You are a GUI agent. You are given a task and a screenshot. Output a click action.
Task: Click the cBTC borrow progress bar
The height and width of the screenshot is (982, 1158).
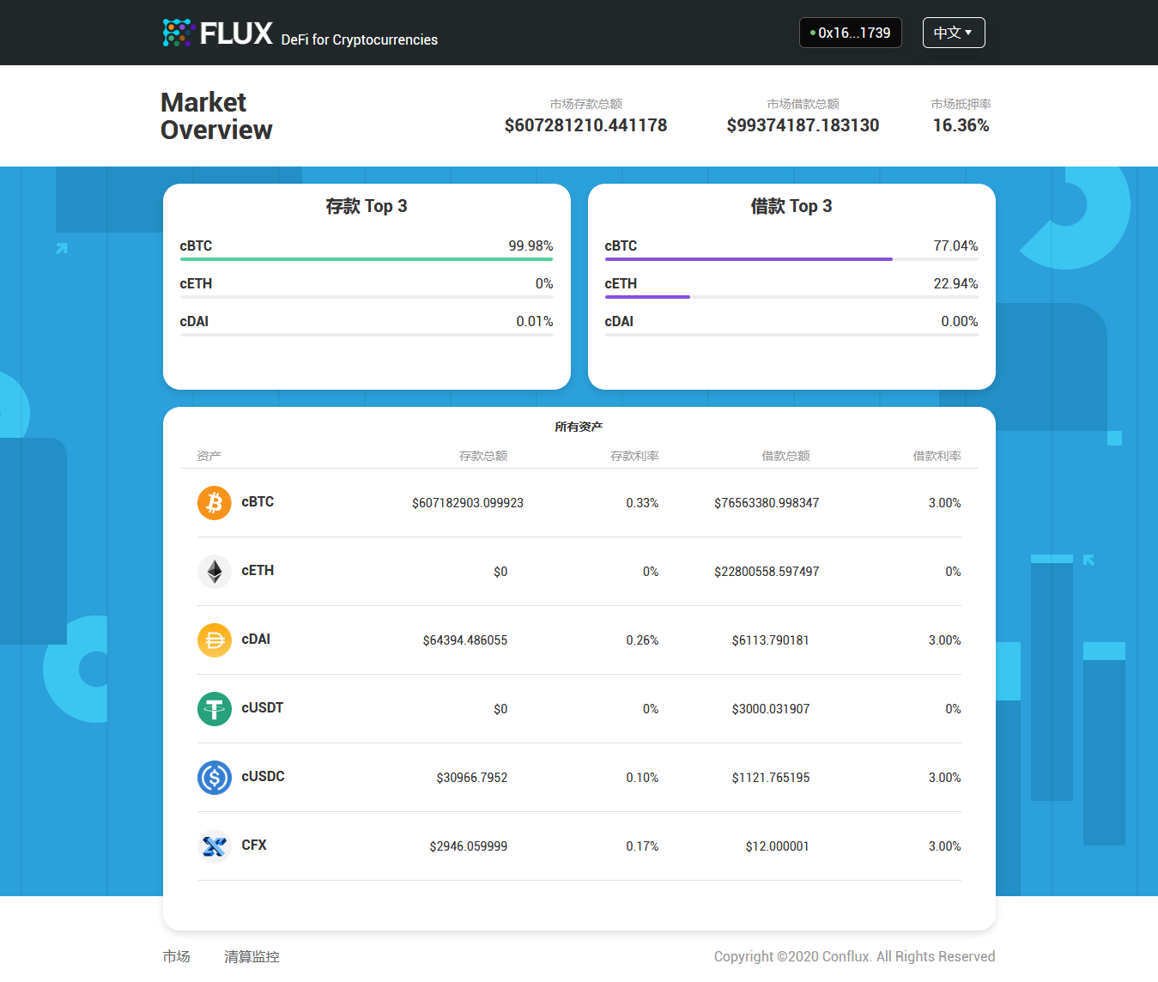[791, 259]
